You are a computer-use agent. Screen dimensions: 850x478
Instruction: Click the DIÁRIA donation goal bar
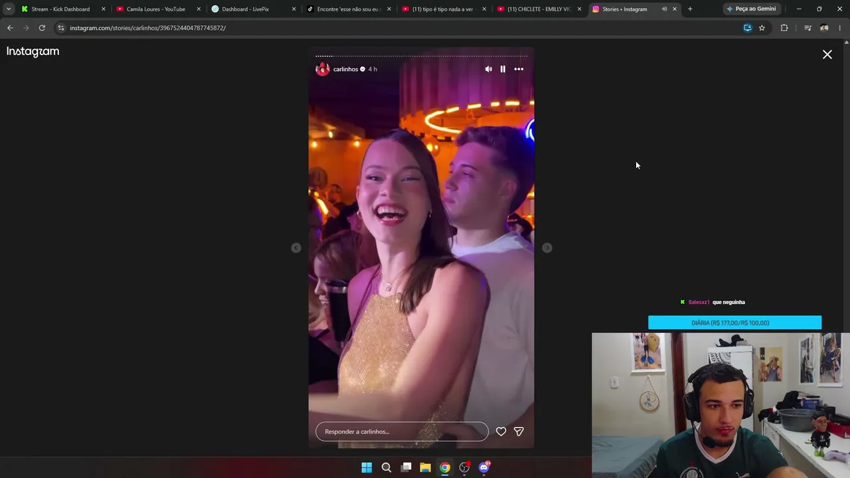pyautogui.click(x=734, y=323)
